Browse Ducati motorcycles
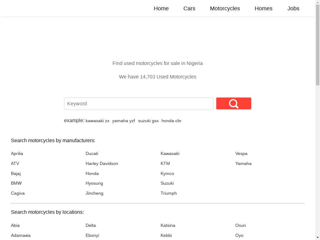The width and height of the screenshot is (320, 240). pyautogui.click(x=92, y=153)
